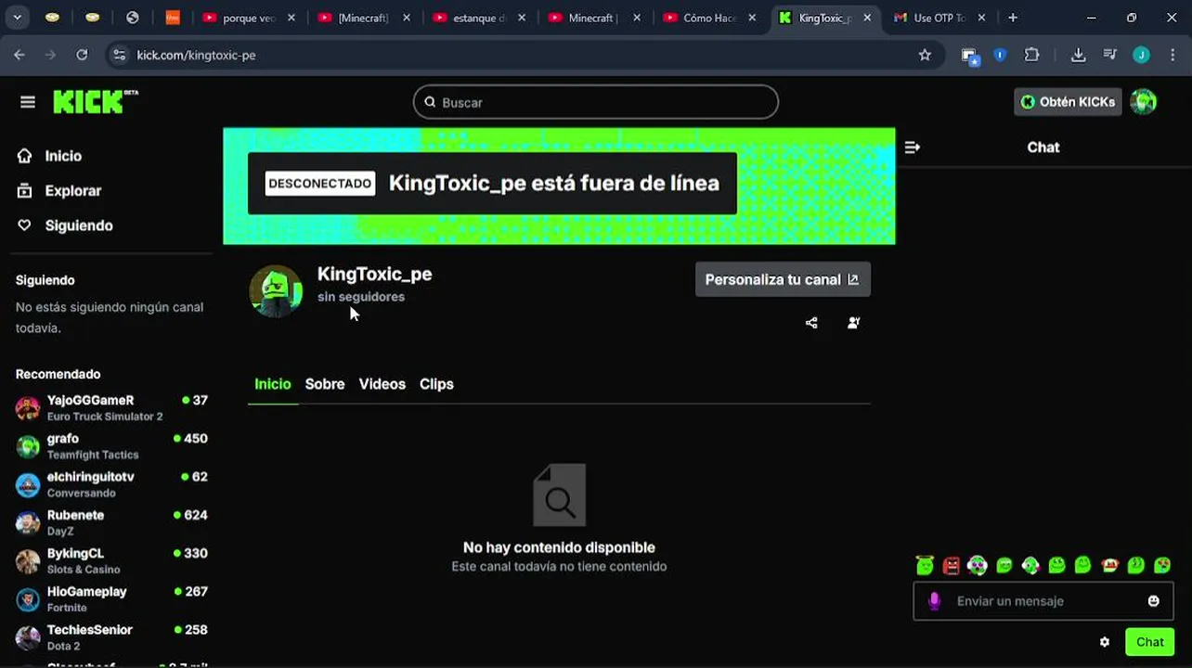This screenshot has width=1192, height=668.
Task: Click the Personaliza tu canal button
Action: tap(783, 279)
